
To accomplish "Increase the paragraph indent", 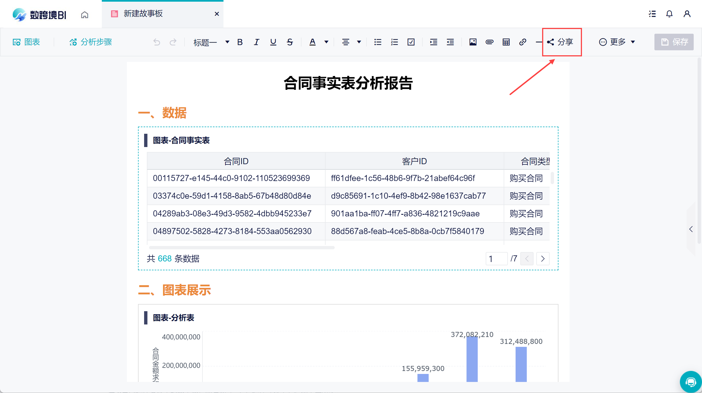I will click(x=433, y=42).
